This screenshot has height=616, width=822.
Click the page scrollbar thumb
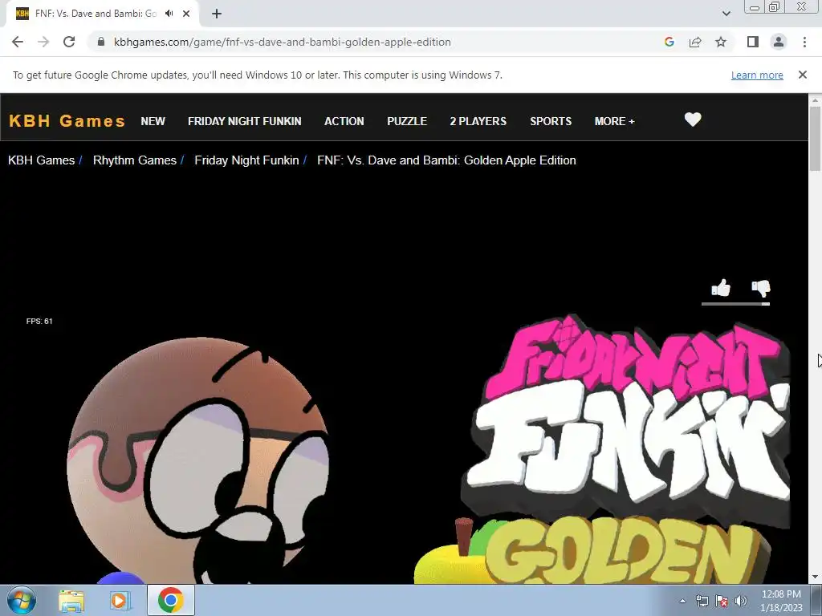click(815, 138)
